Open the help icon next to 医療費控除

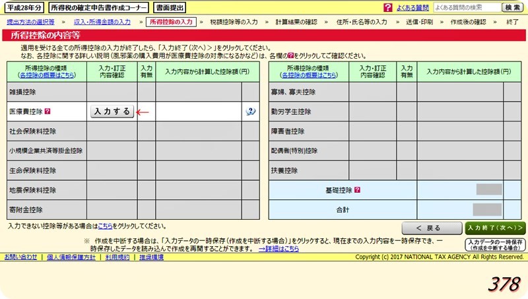click(48, 111)
